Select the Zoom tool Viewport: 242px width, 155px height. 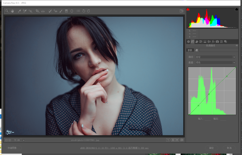[7, 11]
